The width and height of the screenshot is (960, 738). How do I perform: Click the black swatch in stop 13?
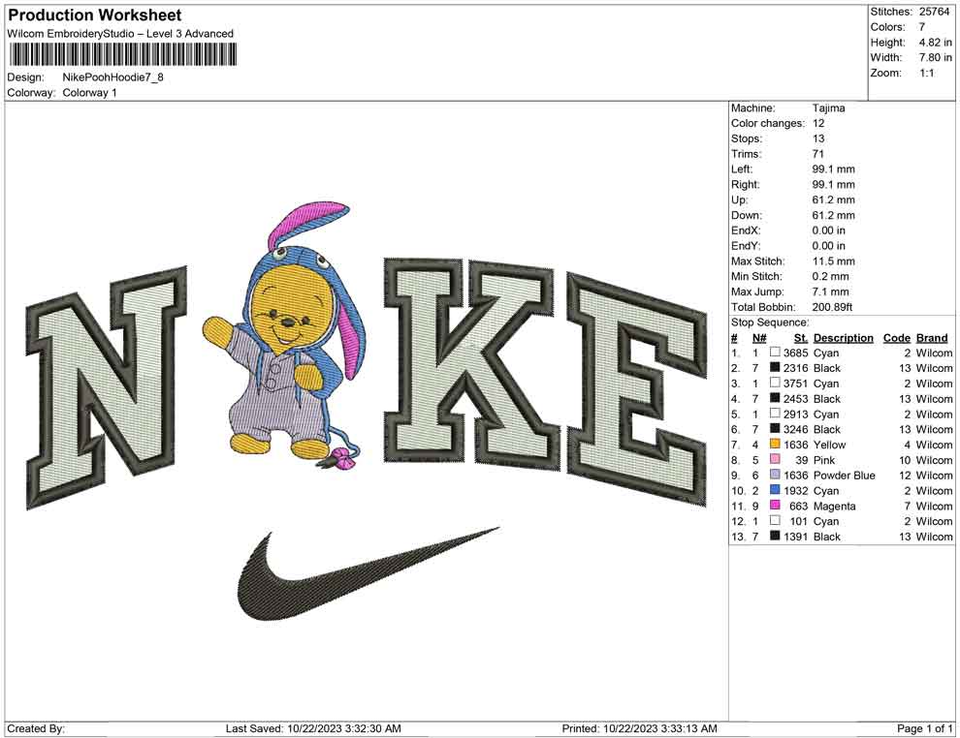tap(775, 536)
